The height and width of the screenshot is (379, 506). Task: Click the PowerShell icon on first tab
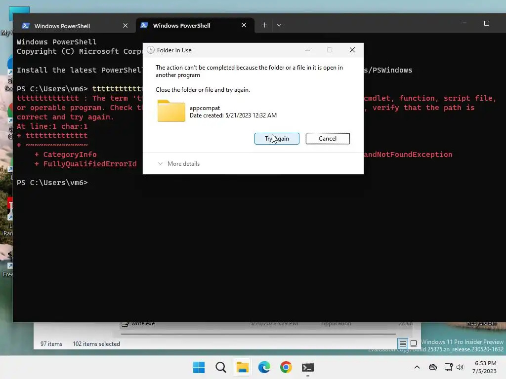[26, 26]
